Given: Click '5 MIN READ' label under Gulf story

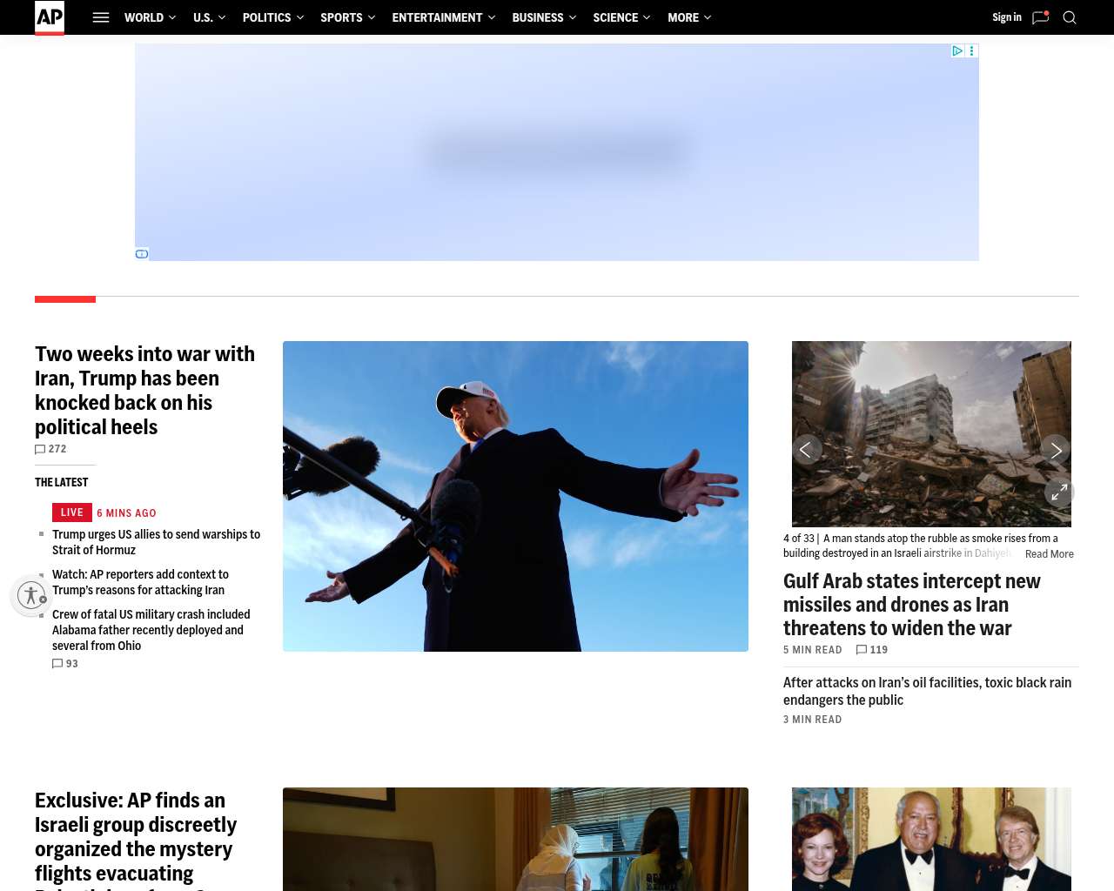Looking at the screenshot, I should click(x=813, y=650).
